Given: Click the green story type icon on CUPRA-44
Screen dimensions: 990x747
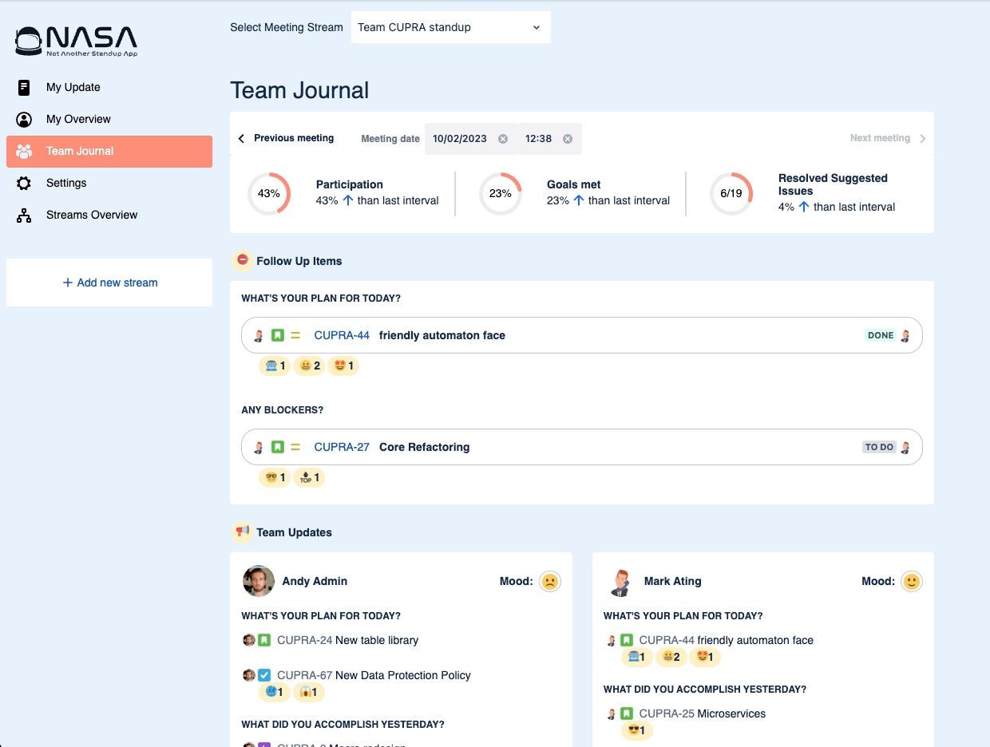Looking at the screenshot, I should click(276, 335).
